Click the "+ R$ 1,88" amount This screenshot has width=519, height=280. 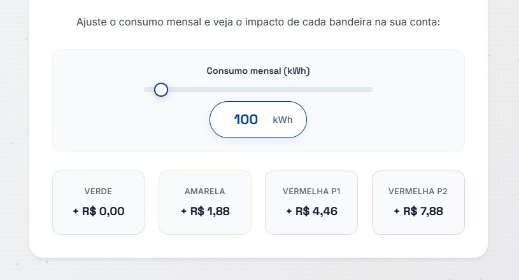[x=205, y=211]
